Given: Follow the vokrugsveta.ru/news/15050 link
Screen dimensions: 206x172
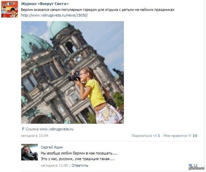Looking at the screenshot, I should tap(54, 15).
